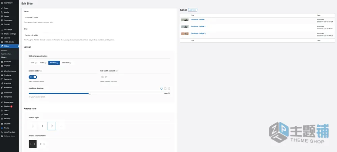The image size is (337, 152).
Task: Choose Distortion change animation
Action: 66,63
